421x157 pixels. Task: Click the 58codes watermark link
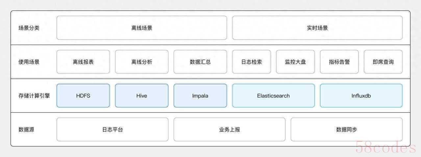coord(385,148)
